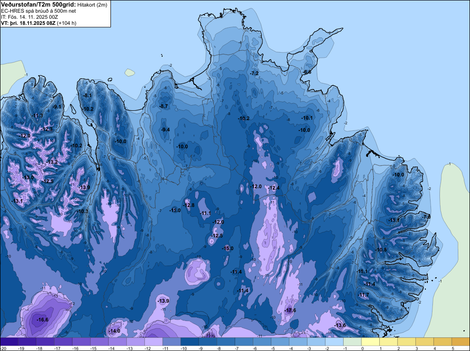This screenshot has width=470, height=351.
Task: Click the -12.8 temperature label
Action: (188, 205)
